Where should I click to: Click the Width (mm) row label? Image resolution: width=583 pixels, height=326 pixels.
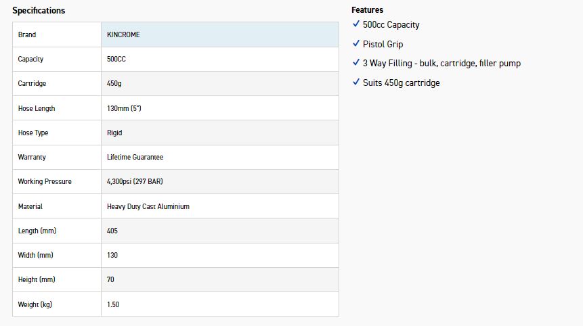[35, 255]
